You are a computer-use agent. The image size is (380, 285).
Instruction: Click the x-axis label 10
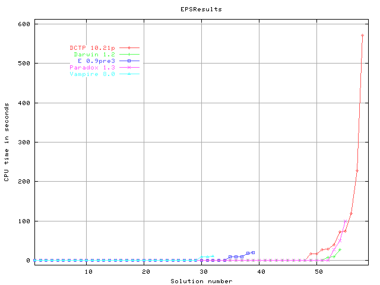[x=88, y=272]
